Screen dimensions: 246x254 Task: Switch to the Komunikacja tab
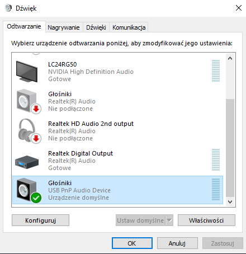pyautogui.click(x=129, y=27)
